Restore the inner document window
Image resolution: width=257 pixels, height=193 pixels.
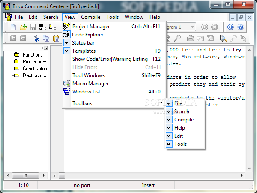click(241, 17)
